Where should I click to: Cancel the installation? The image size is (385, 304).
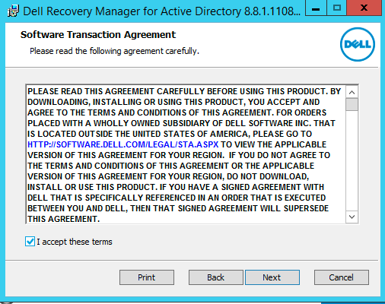coord(342,277)
